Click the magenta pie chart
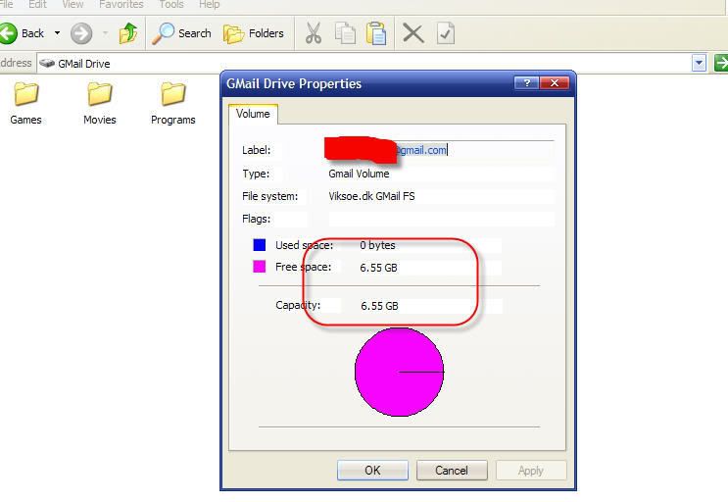This screenshot has width=728, height=502. (x=400, y=372)
